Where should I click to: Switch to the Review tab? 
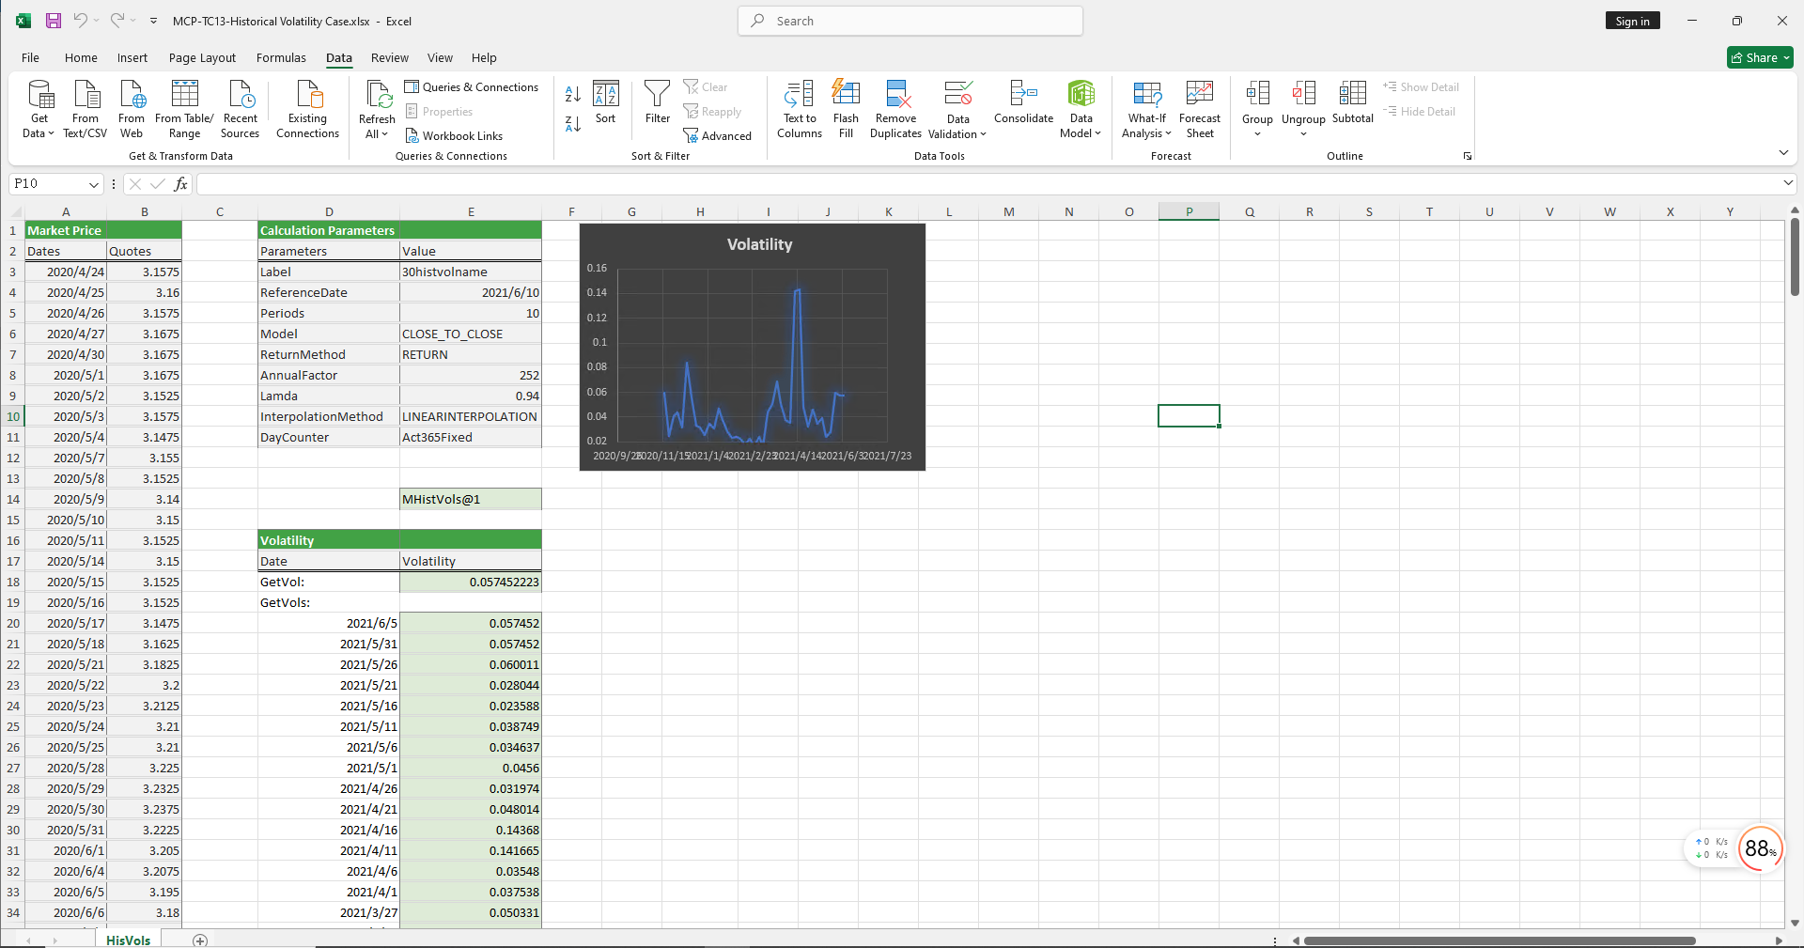389,57
